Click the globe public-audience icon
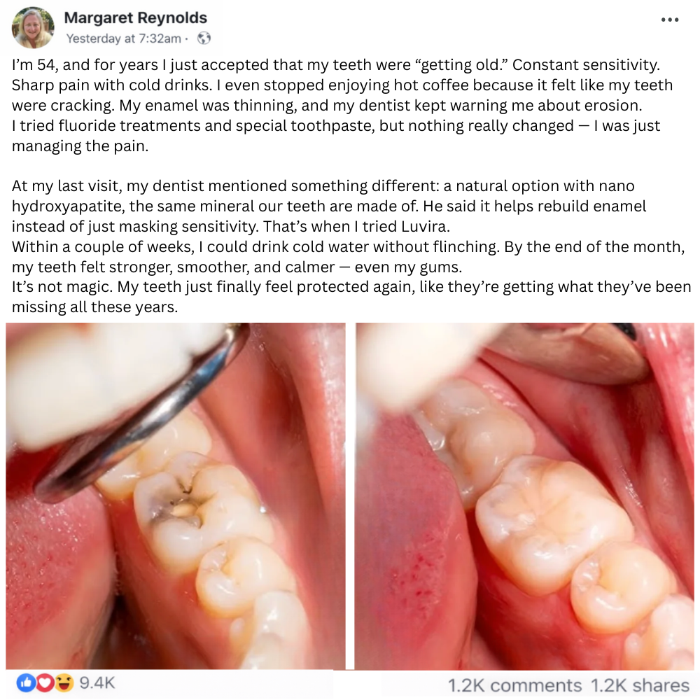The width and height of the screenshot is (700, 700). point(204,38)
